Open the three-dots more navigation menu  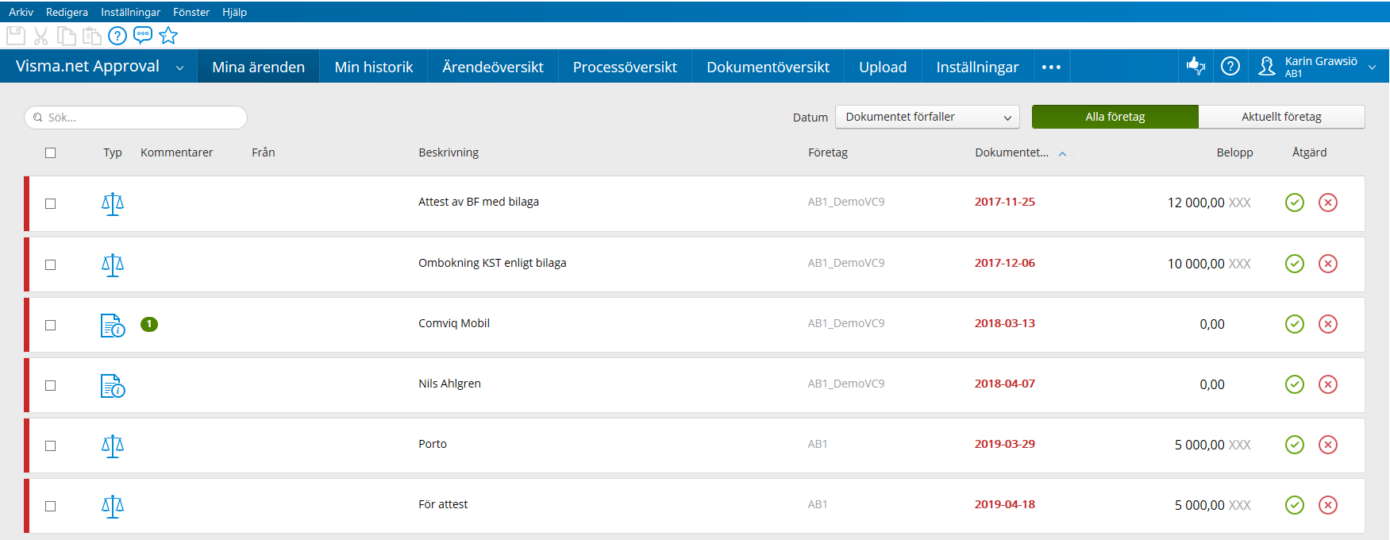pos(1052,67)
